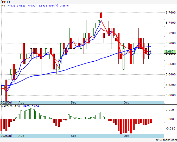
Task: Click the current price tag 3.6874
Action: 170,52
